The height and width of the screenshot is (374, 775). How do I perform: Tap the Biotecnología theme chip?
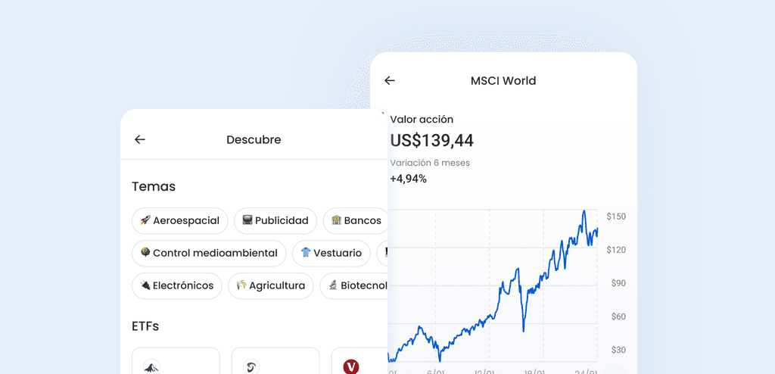point(354,286)
